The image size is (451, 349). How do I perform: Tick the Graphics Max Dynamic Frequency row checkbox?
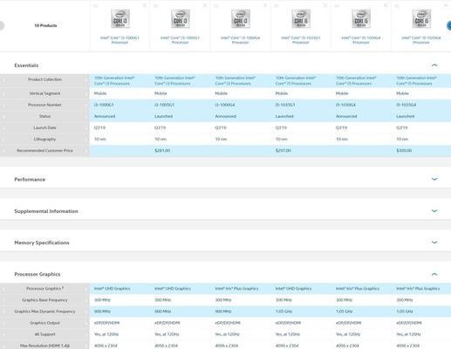point(3,311)
